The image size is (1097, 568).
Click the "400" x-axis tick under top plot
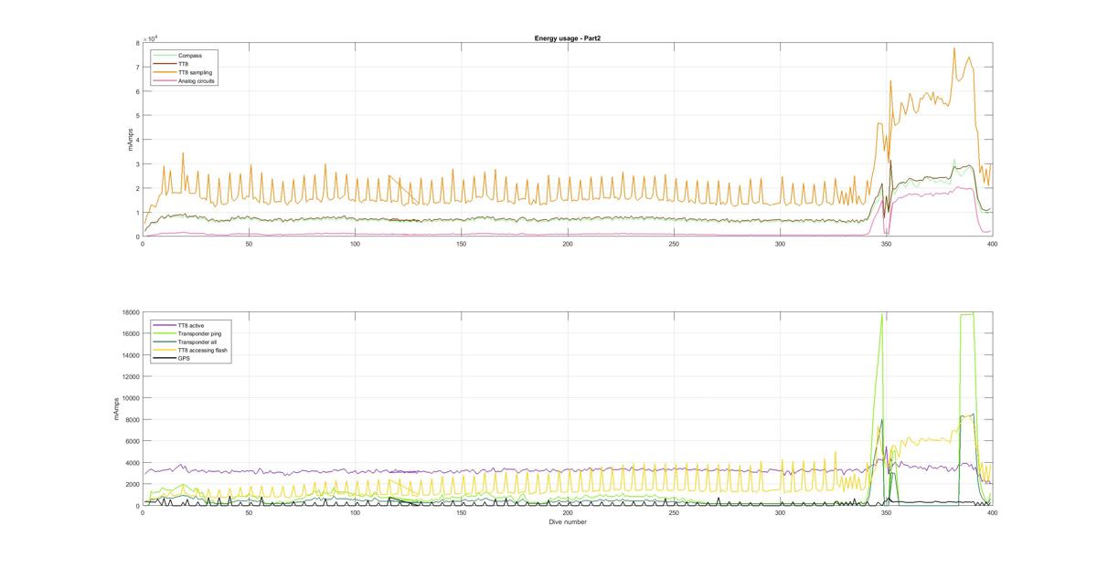click(992, 244)
